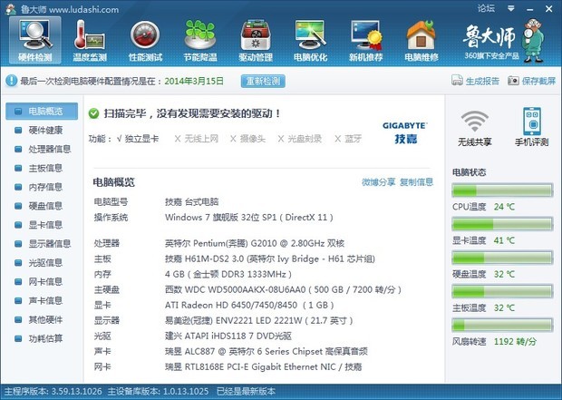
Task: Open 电脑优化 PC optimization icon
Action: pyautogui.click(x=310, y=40)
